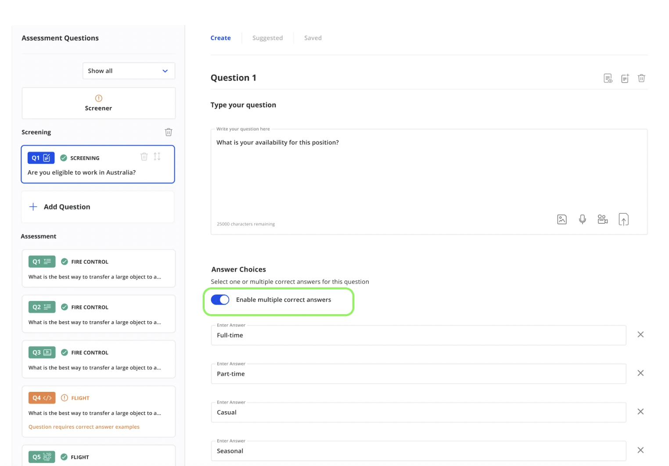Click '25000 characters remaining' text
Image resolution: width=669 pixels, height=466 pixels.
[246, 224]
